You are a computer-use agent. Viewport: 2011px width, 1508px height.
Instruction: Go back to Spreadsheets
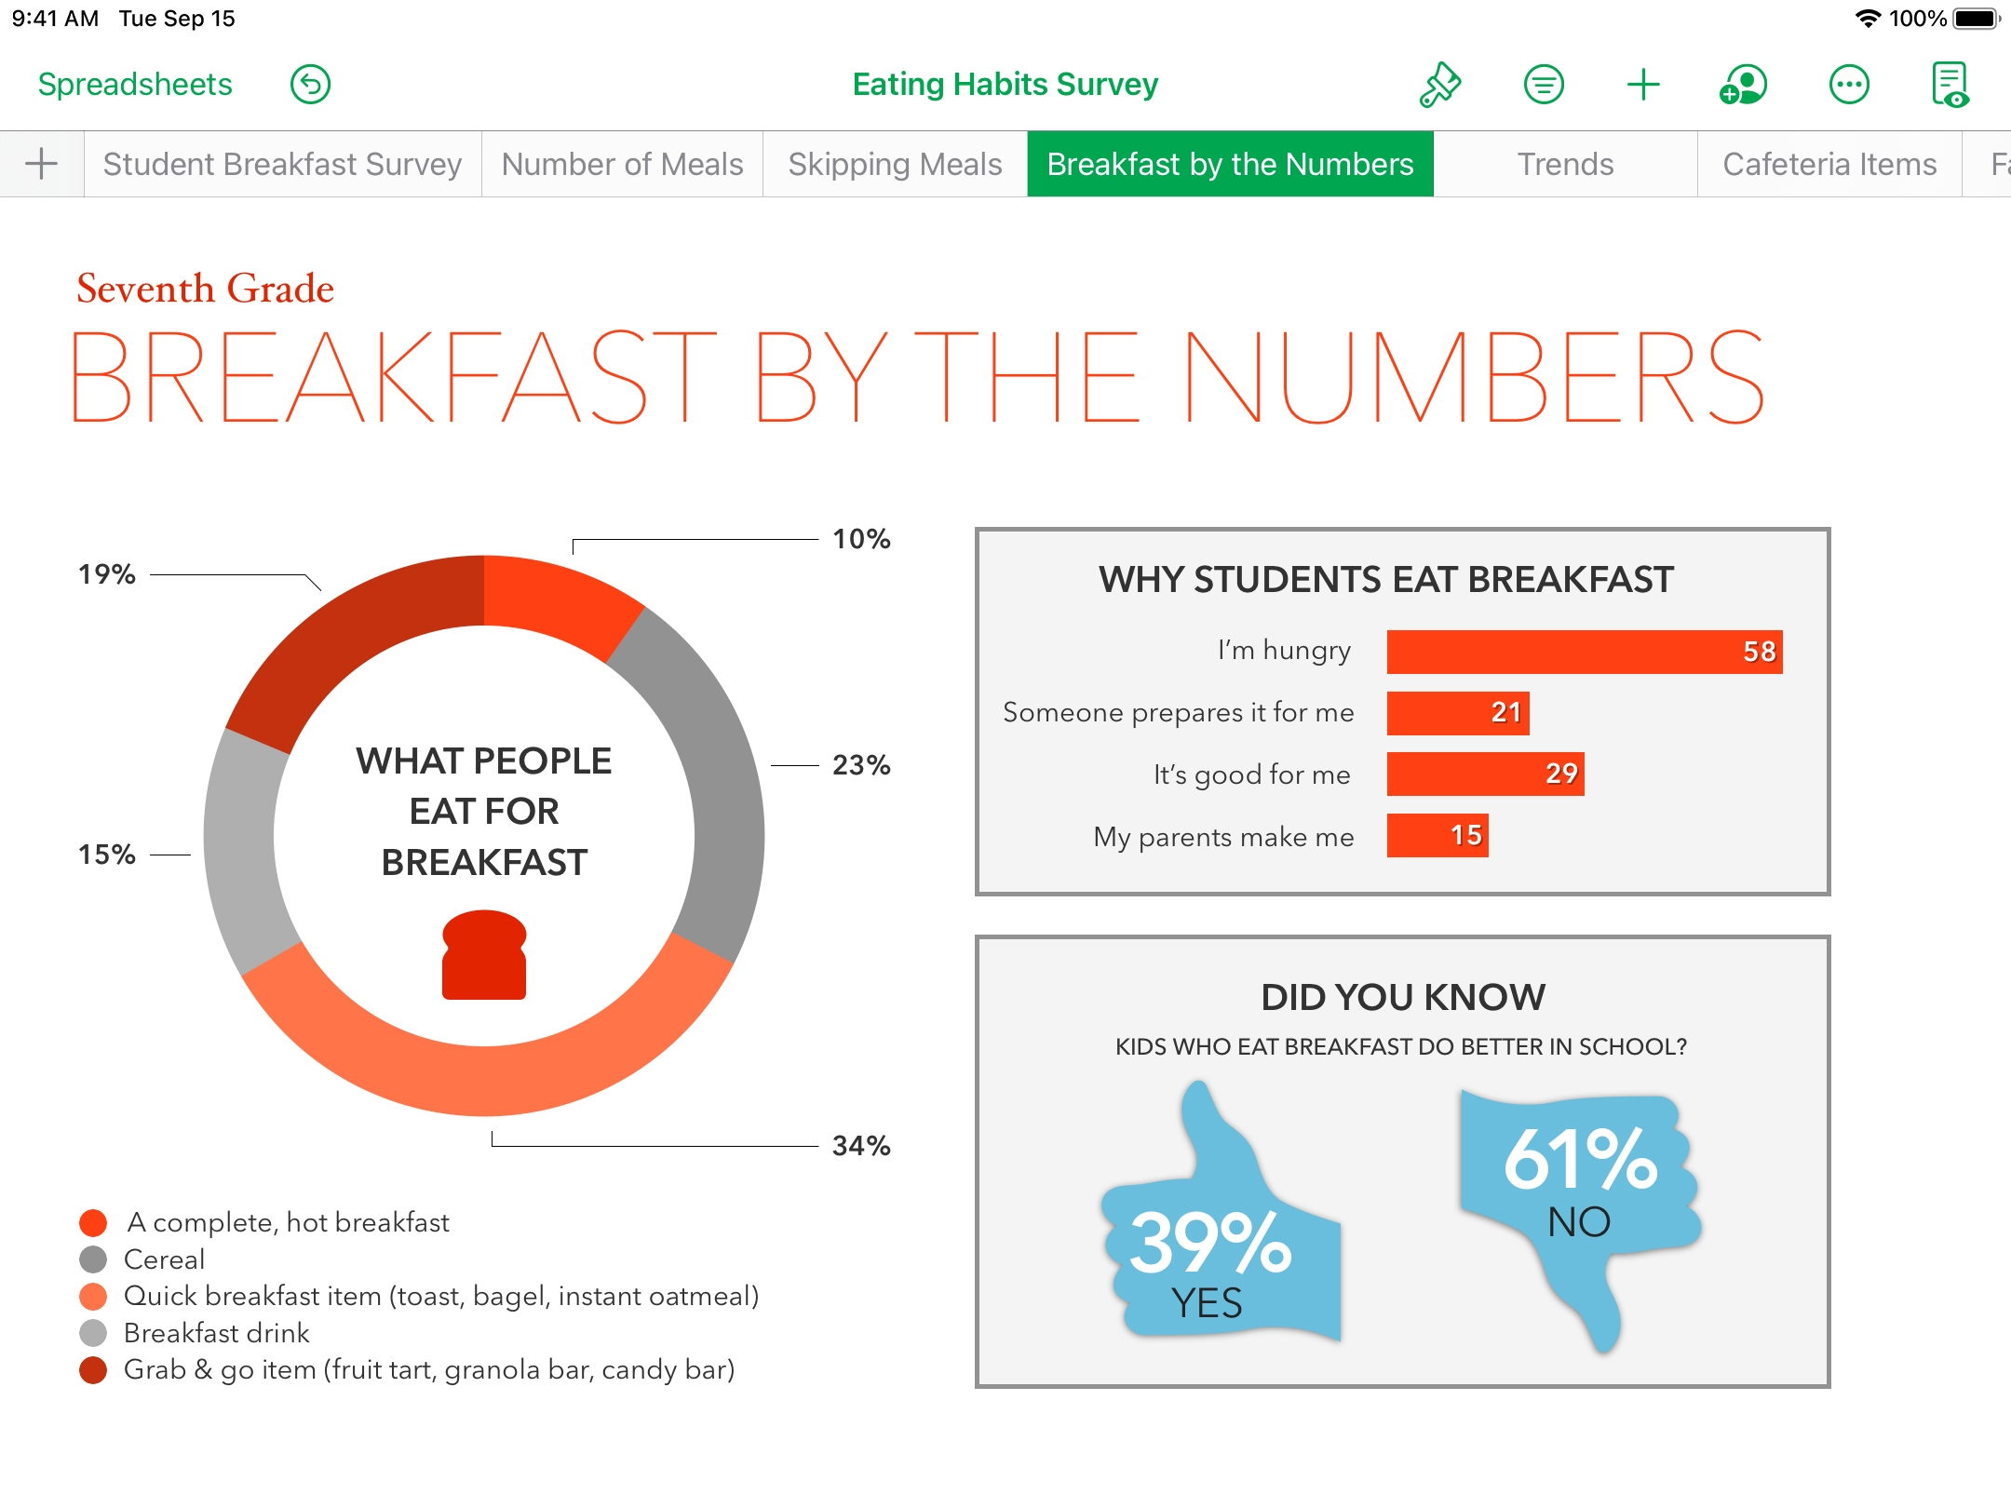coord(135,85)
